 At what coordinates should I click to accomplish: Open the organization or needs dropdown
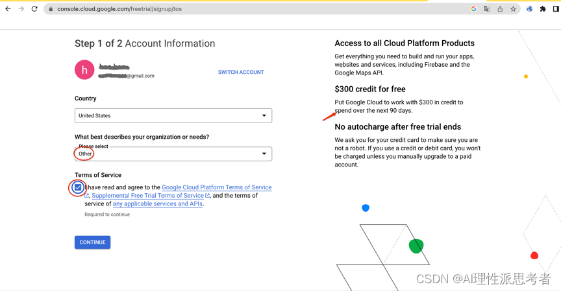point(173,154)
